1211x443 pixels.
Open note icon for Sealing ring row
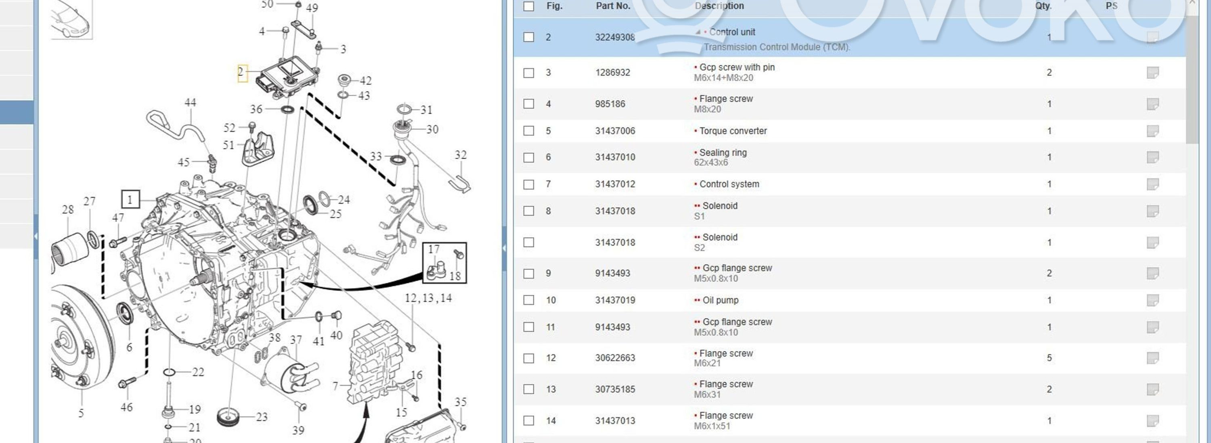click(1152, 157)
